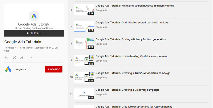
Task: Open title 'Creative best practices for App campaigns'
Action: pos(134,107)
